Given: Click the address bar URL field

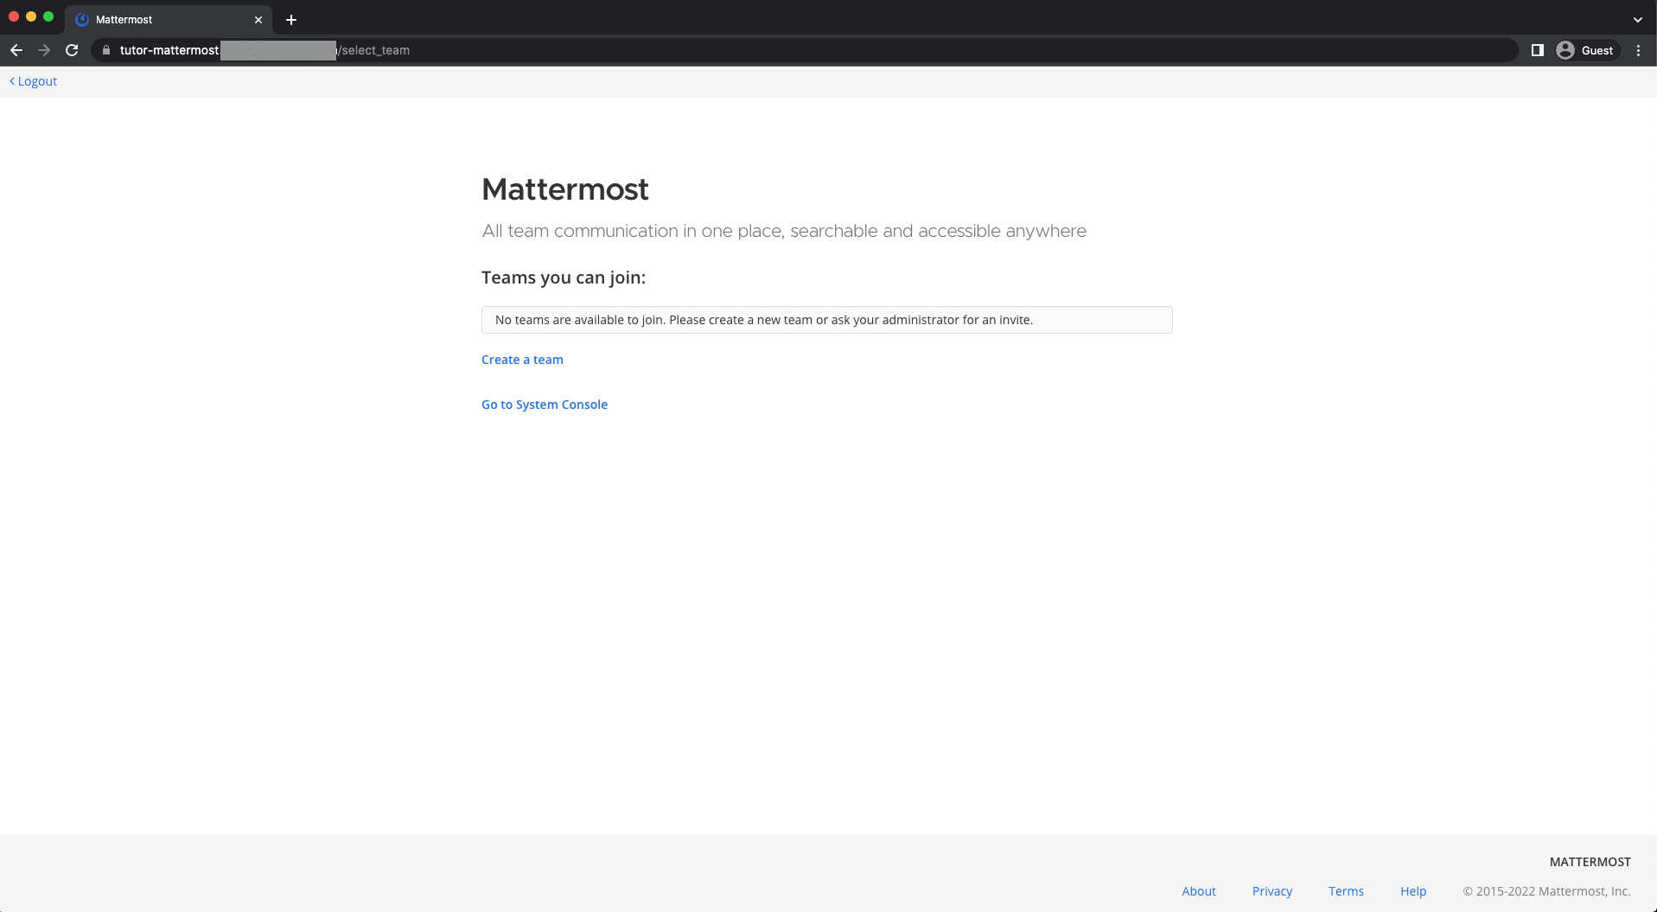Looking at the screenshot, I should (x=804, y=50).
